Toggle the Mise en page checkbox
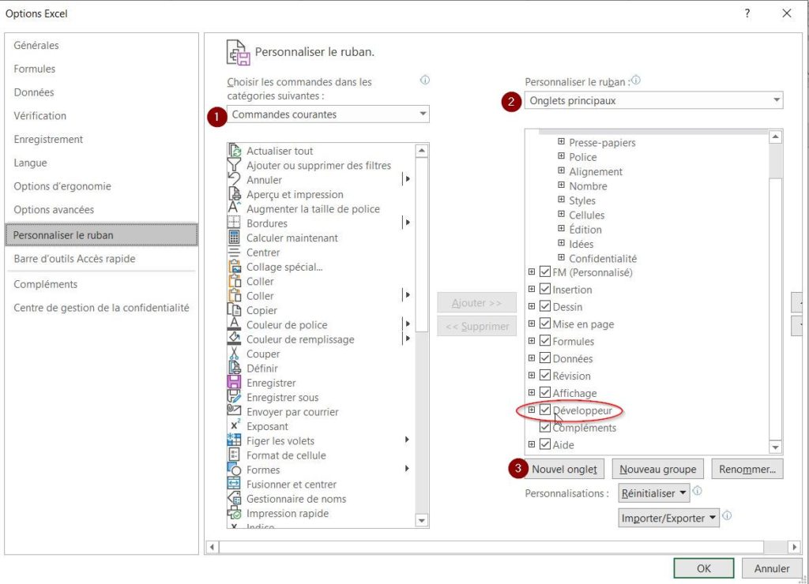The height and width of the screenshot is (584, 809). click(x=545, y=324)
